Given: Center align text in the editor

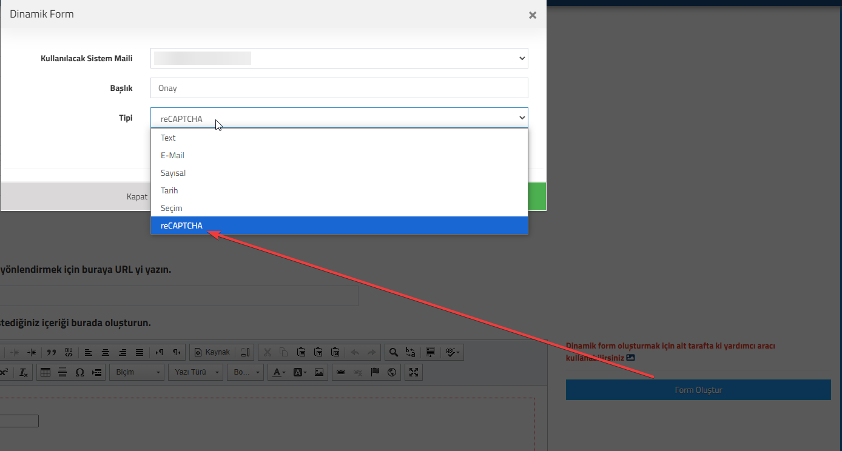Looking at the screenshot, I should [x=106, y=352].
